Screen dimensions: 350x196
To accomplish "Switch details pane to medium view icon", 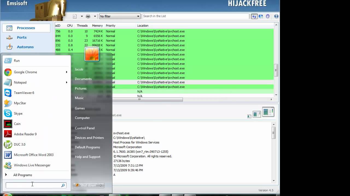I will tap(257, 114).
